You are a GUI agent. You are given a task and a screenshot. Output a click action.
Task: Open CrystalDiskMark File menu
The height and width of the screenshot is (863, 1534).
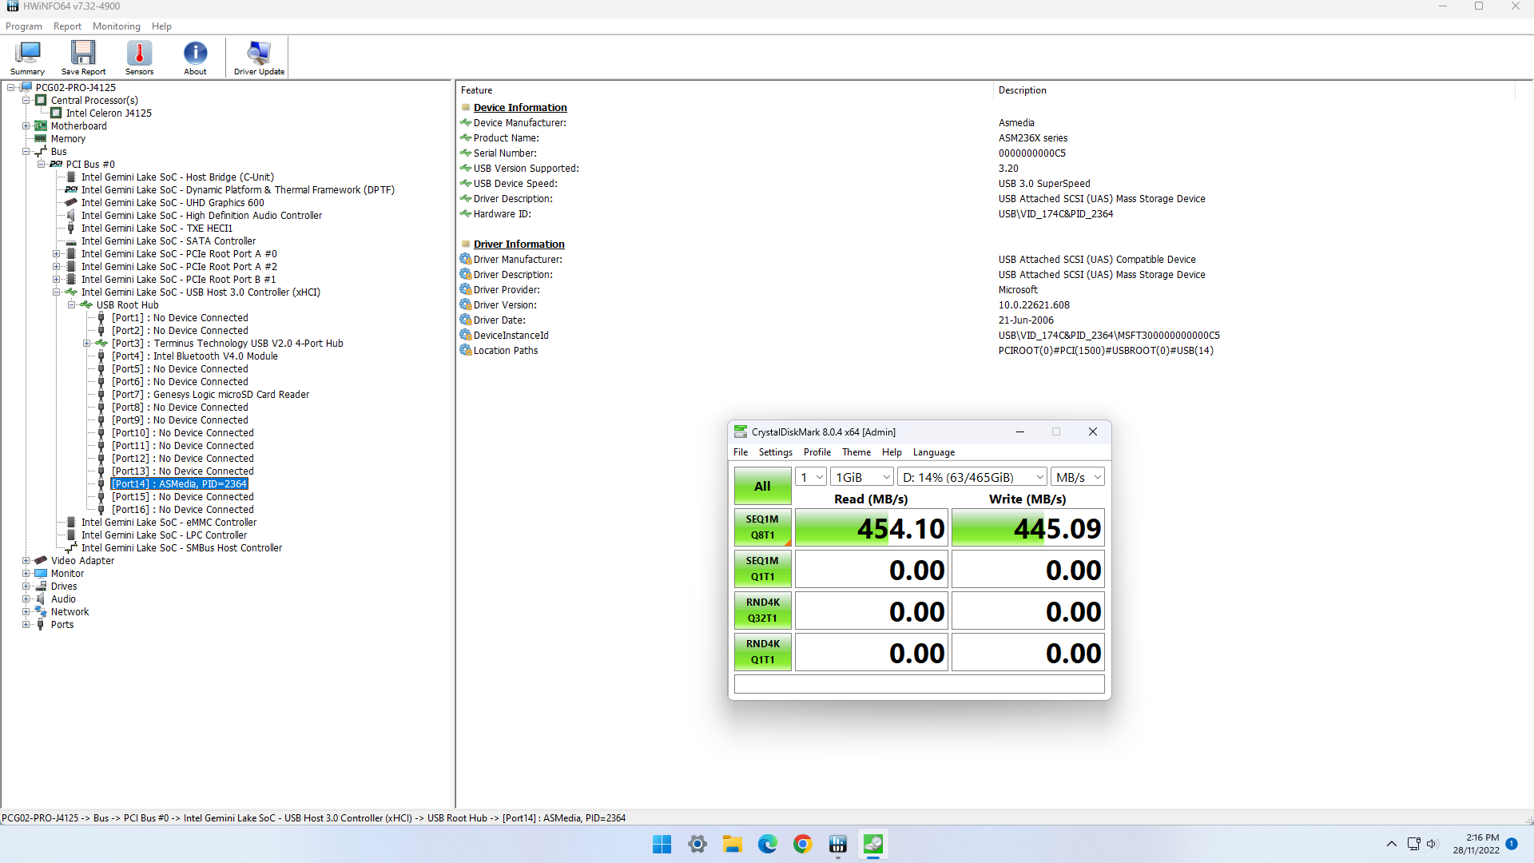[741, 452]
